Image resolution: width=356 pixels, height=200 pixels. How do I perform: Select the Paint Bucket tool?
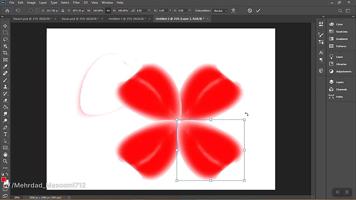tap(5, 107)
